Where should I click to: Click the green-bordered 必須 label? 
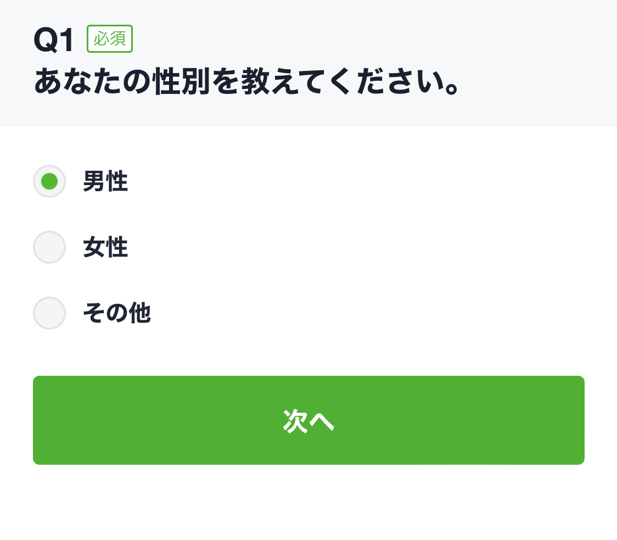[109, 38]
